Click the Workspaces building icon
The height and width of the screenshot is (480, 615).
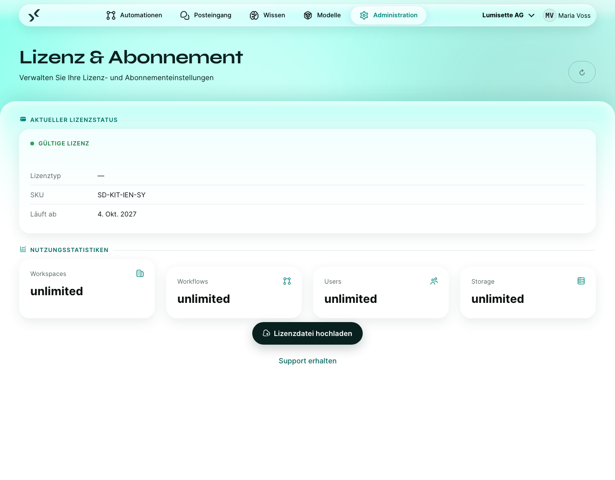coord(140,274)
